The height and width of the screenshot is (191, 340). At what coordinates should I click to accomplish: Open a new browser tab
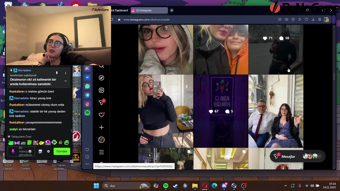[172, 10]
